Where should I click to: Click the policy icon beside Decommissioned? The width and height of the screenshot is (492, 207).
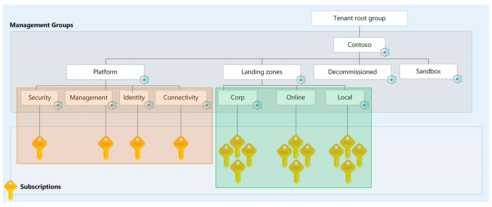point(392,80)
